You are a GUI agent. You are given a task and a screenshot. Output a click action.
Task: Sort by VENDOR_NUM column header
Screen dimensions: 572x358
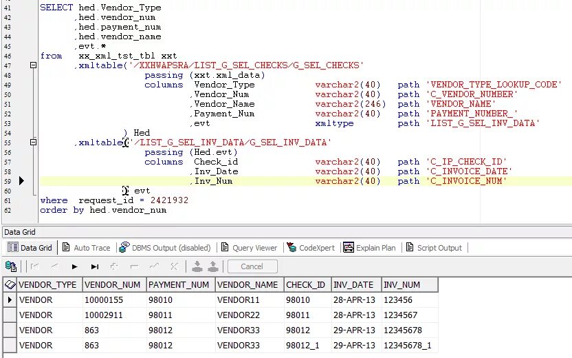point(114,284)
